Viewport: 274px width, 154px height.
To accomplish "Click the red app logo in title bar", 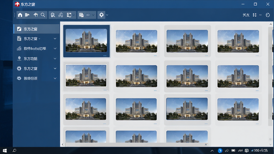I will (17, 4).
